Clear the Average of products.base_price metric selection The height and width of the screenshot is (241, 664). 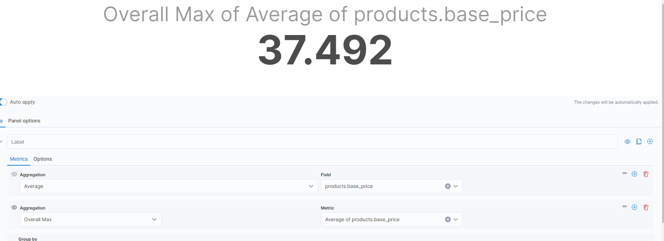(x=448, y=219)
